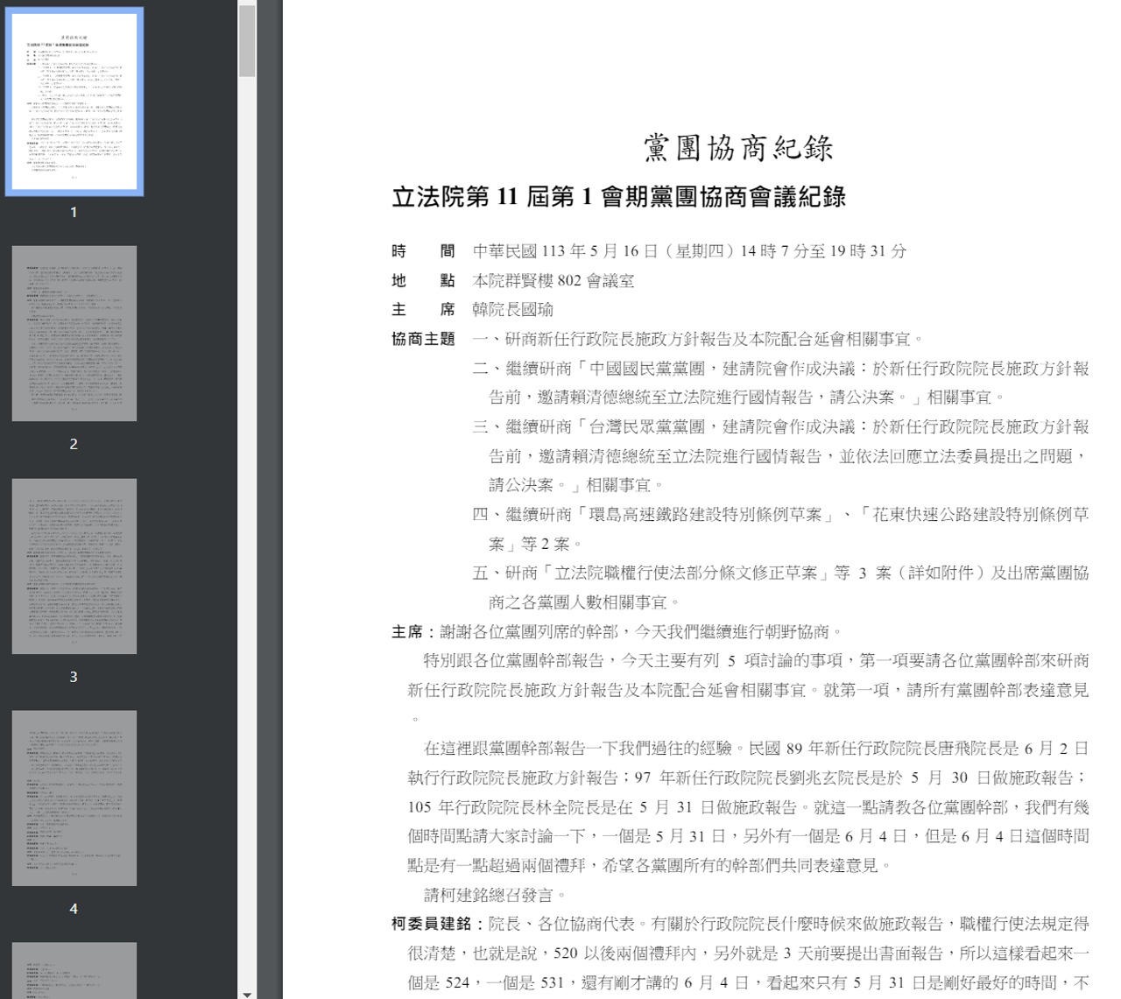
Task: Click the line 請柯建銘總召發言。
Action: tap(496, 895)
